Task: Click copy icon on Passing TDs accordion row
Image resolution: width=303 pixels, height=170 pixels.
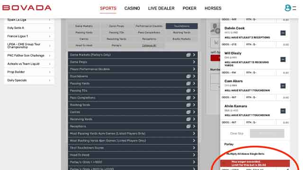Action: coord(188,91)
